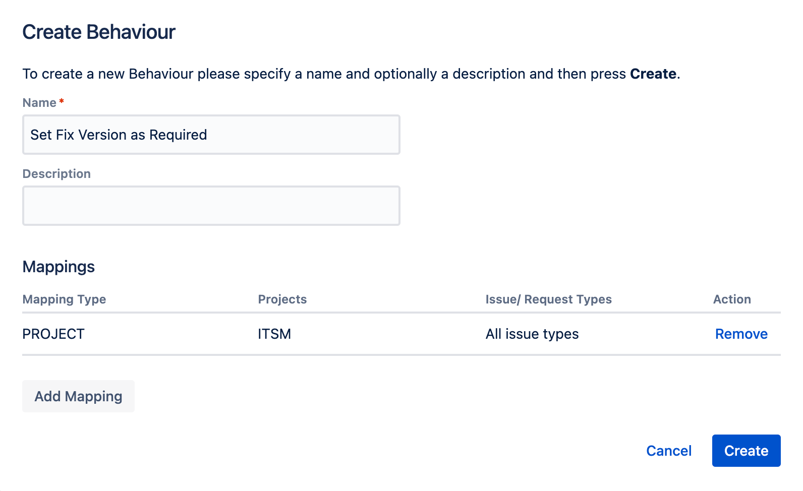Viewport: 803px width, 491px height.
Task: Click the blue Create button
Action: pyautogui.click(x=746, y=451)
